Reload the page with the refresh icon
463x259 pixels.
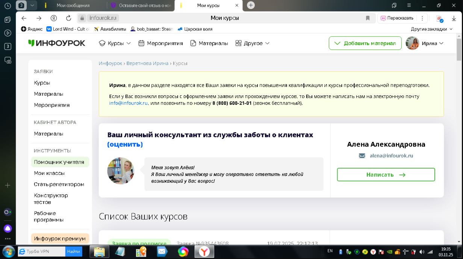tap(68, 18)
